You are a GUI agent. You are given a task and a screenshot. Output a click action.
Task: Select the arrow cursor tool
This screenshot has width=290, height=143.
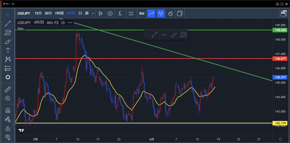point(8,15)
